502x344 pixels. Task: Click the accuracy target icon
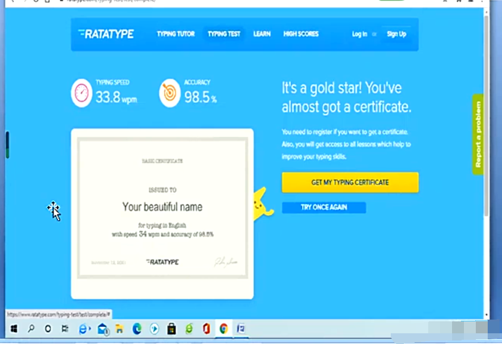click(x=170, y=93)
